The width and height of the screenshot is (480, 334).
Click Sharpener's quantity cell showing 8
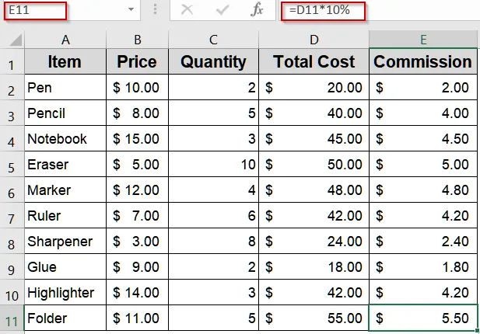coord(213,242)
